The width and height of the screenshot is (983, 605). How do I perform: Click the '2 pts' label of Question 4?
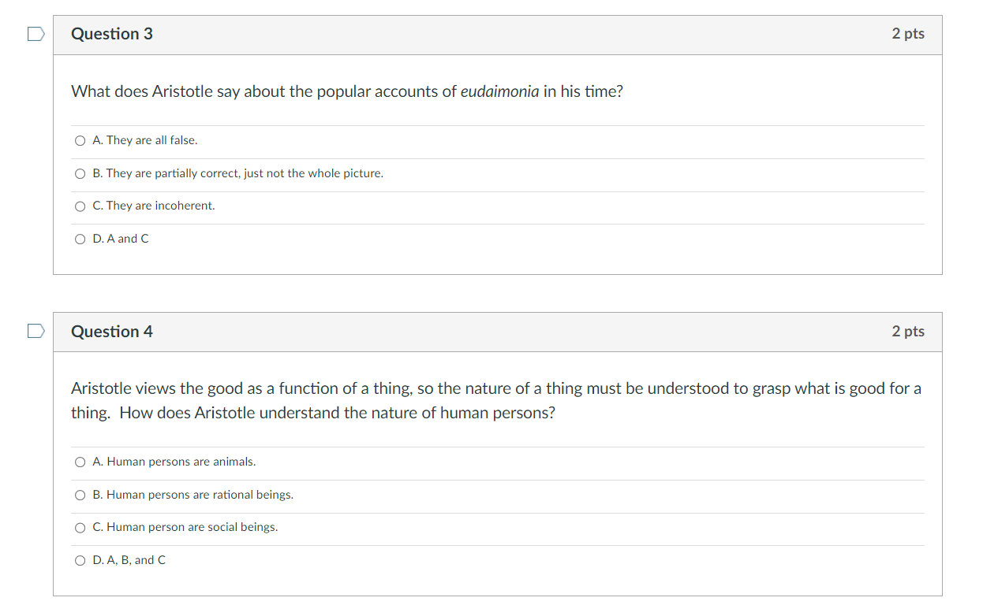coord(908,332)
